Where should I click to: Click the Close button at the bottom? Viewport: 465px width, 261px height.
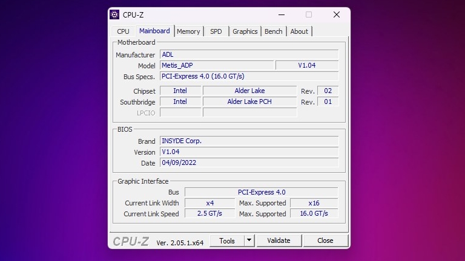click(325, 240)
